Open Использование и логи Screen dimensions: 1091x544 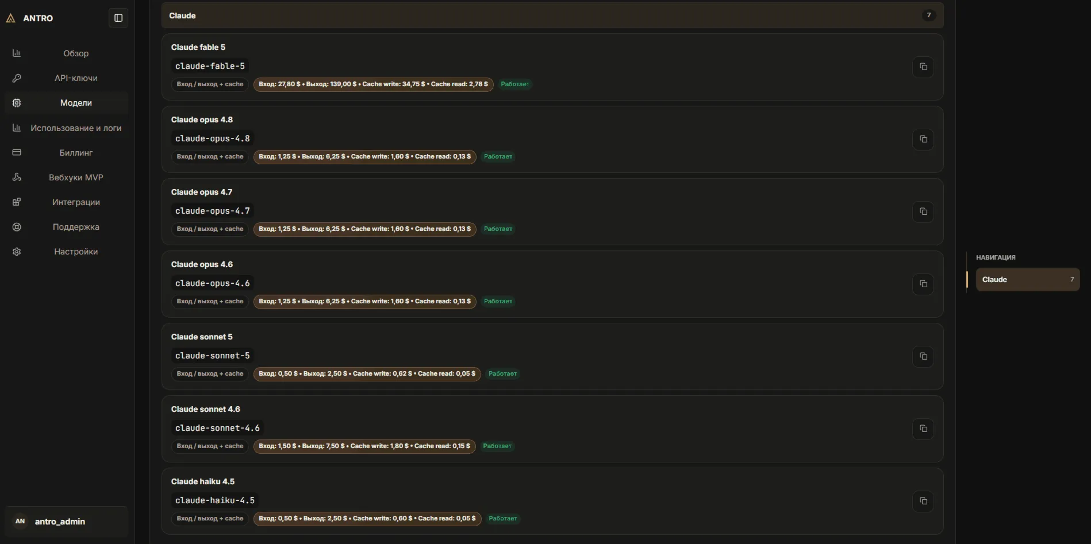pos(66,128)
